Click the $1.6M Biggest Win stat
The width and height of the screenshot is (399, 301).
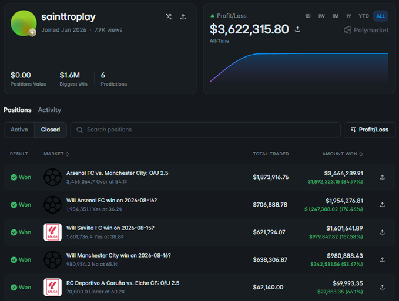[x=73, y=79]
